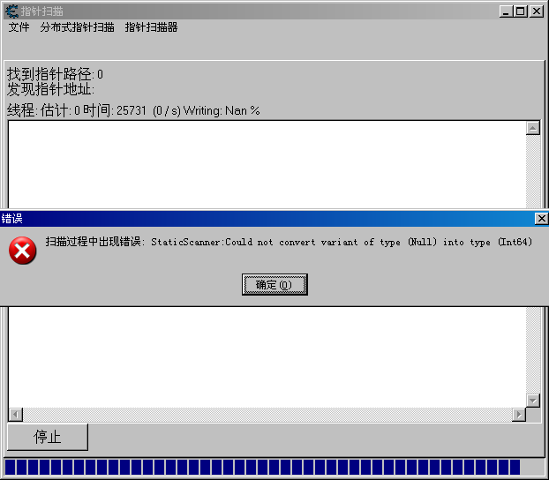Open the 分布式指针扫描 menu
The width and height of the screenshot is (549, 480).
[x=77, y=27]
